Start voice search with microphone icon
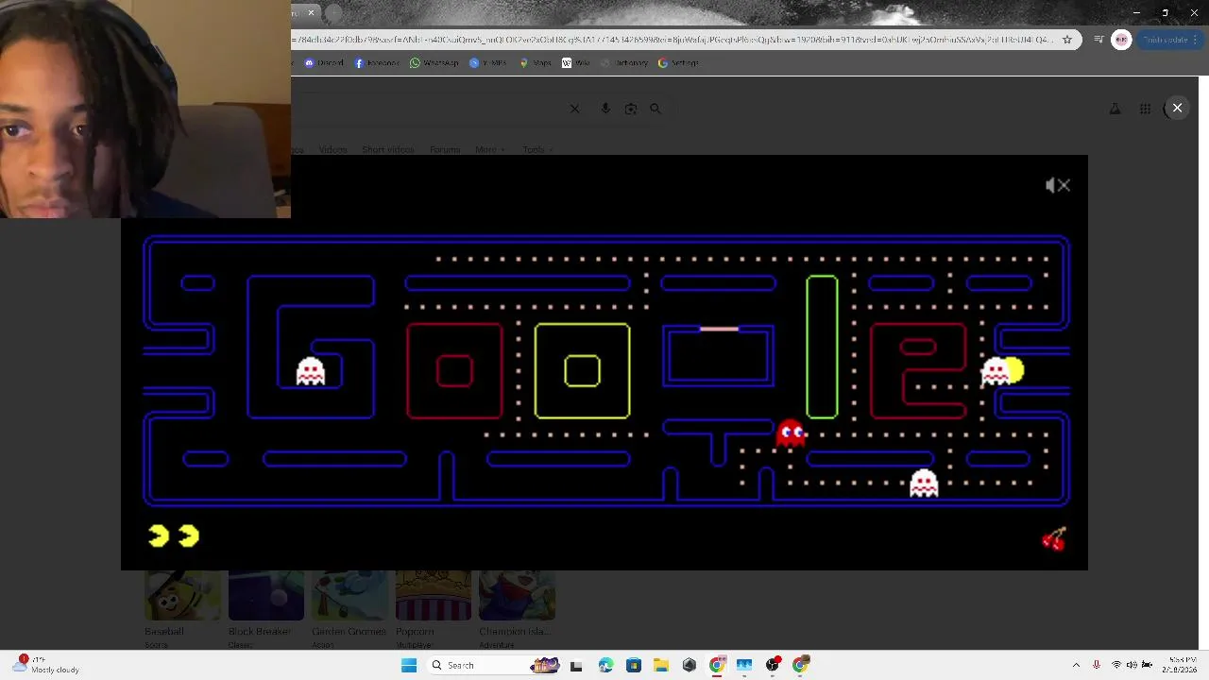 605,109
